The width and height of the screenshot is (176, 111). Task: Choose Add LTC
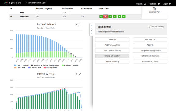[x=150, y=45]
